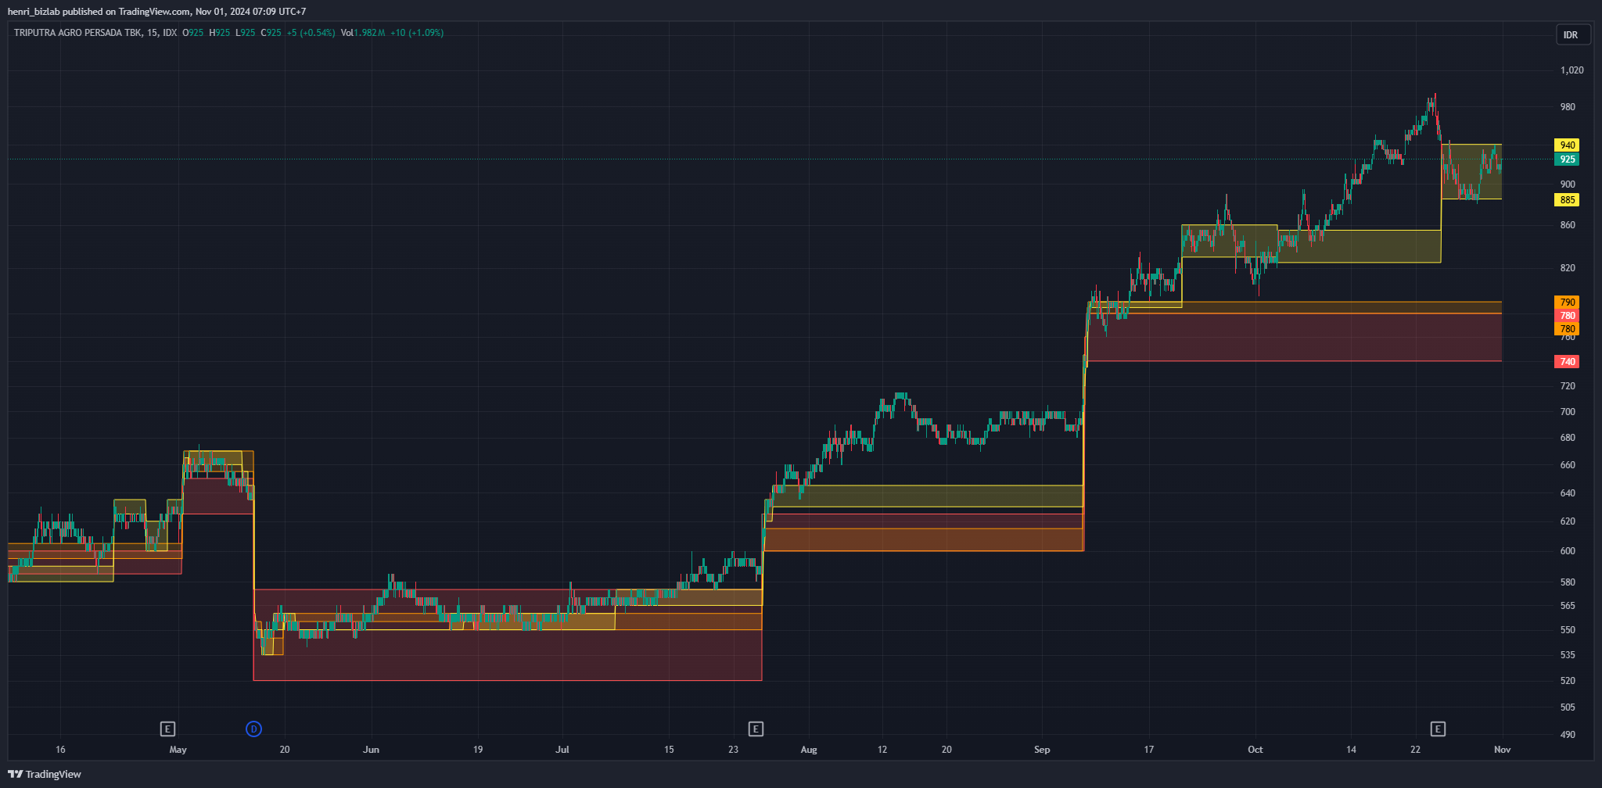
Task: Click the Aug label on time axis
Action: tap(809, 750)
